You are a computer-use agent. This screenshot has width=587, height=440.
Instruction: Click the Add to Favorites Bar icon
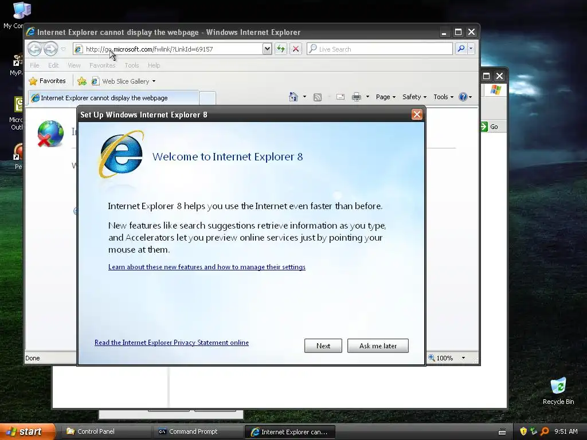pyautogui.click(x=82, y=81)
